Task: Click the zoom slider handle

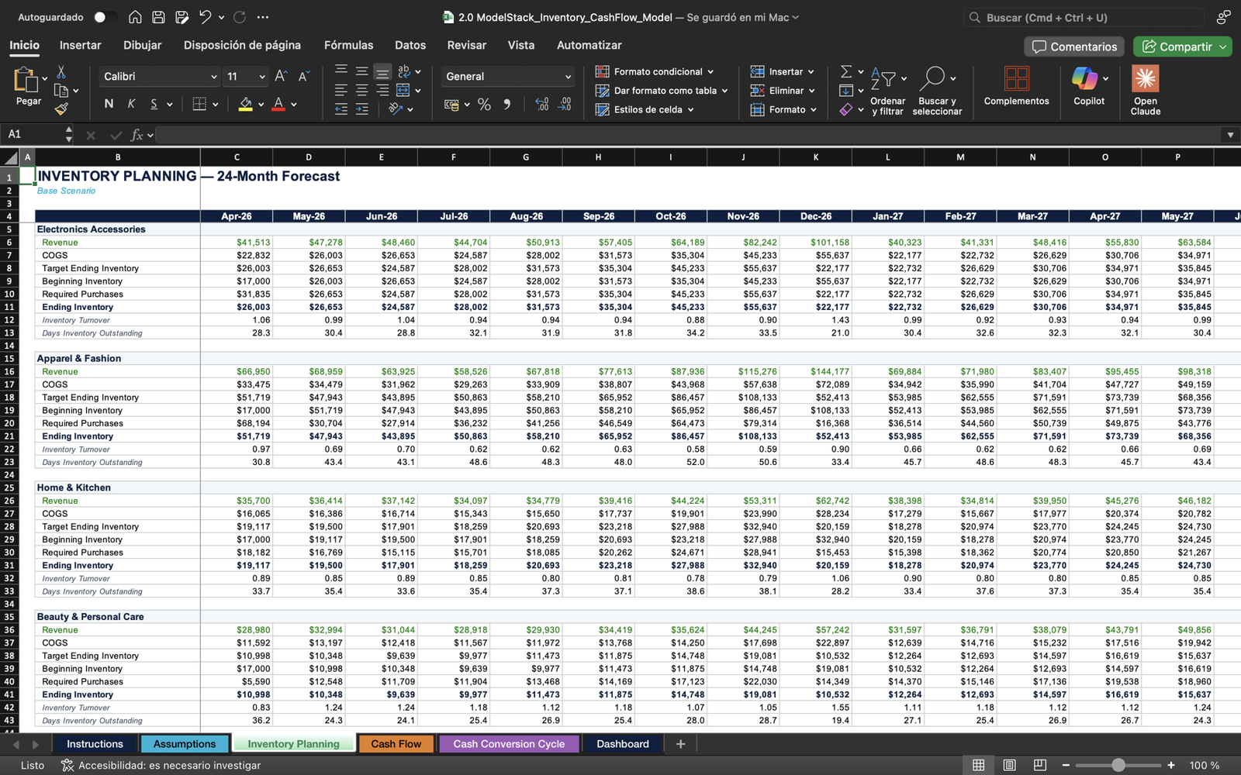Action: pos(1118,765)
